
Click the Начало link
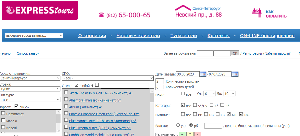point(5,53)
